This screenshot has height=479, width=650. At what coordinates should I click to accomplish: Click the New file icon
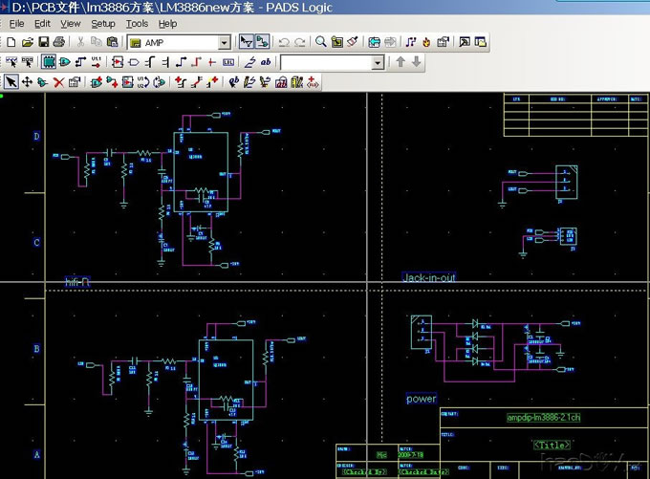tap(11, 42)
